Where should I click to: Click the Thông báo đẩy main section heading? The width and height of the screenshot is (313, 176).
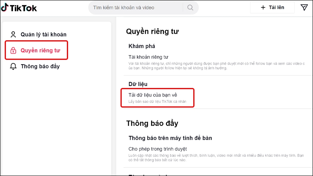pos(152,123)
